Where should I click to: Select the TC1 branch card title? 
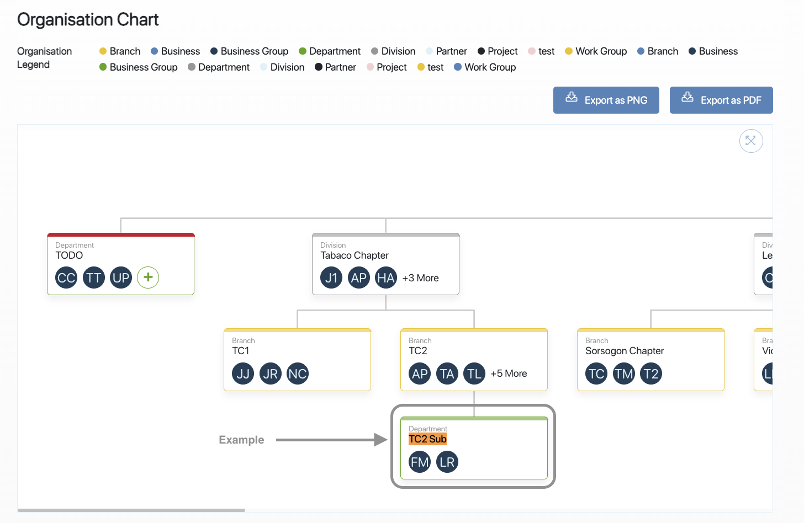(240, 351)
